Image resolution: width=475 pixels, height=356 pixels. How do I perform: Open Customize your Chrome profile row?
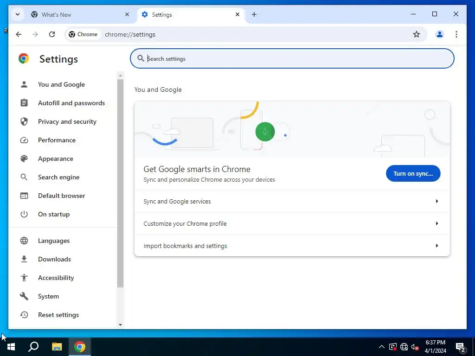292,223
